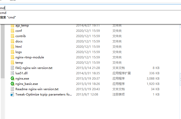Screen dimensions: 181x119
Task: Click the '文本文档' type of the Readme file
Action: click(x=119, y=89)
